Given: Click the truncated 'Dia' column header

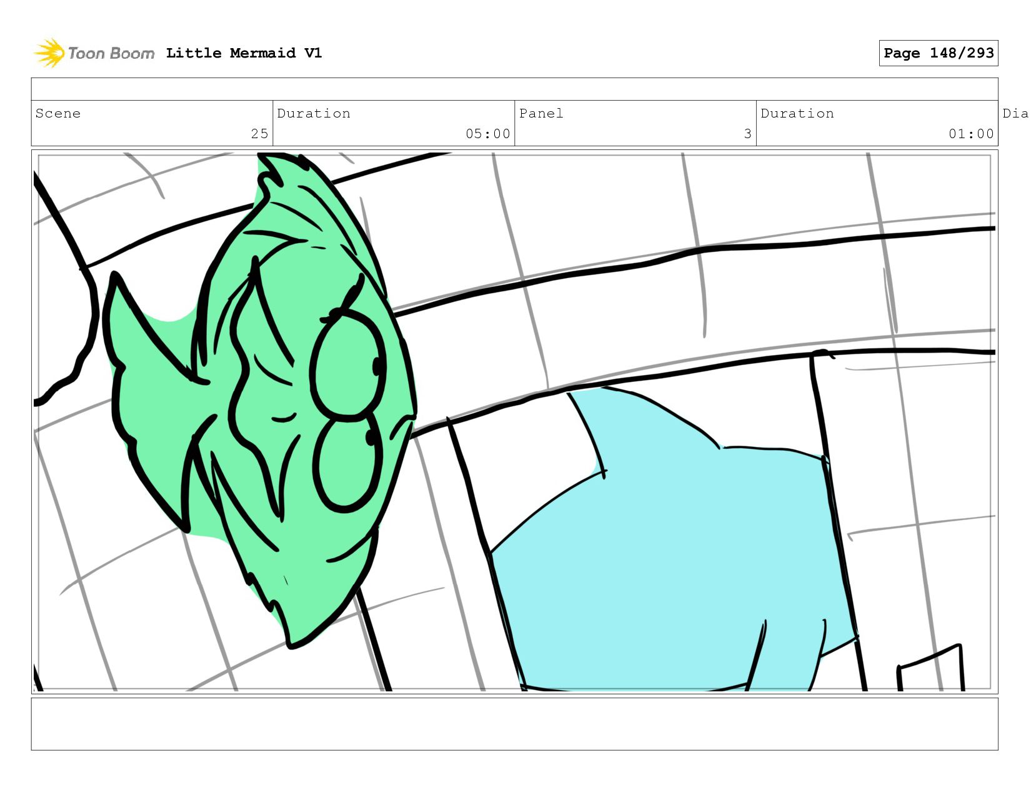Looking at the screenshot, I should (1015, 113).
